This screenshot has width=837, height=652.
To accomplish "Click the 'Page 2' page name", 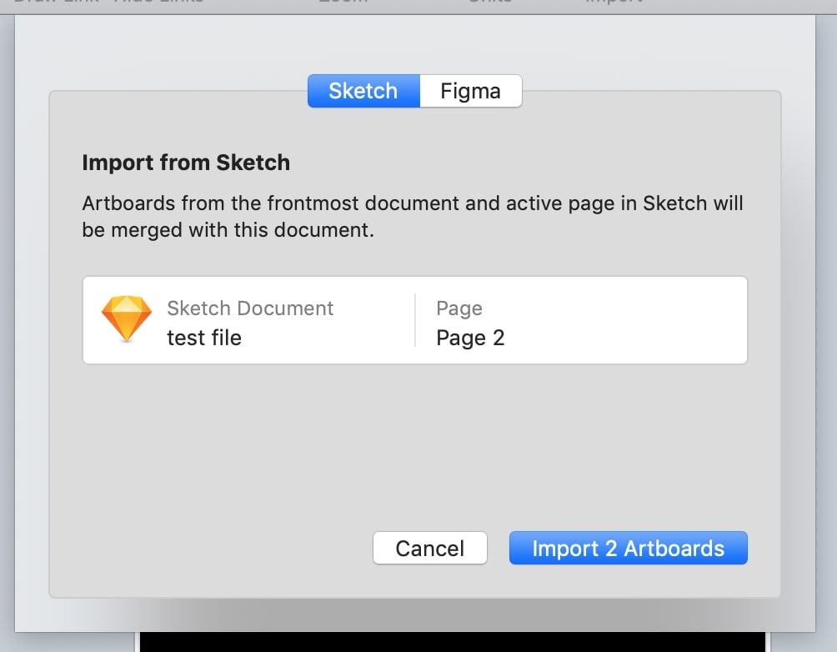I will pos(470,338).
